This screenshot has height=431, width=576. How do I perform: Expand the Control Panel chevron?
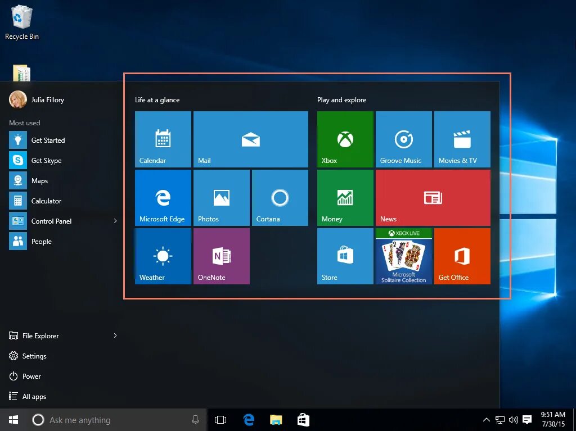pos(116,221)
